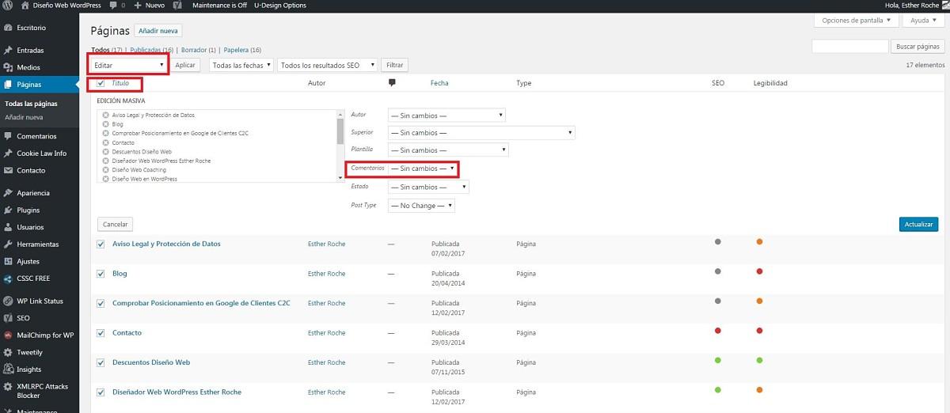Open Plugins from the sidebar
The height and width of the screenshot is (413, 950).
coord(28,210)
